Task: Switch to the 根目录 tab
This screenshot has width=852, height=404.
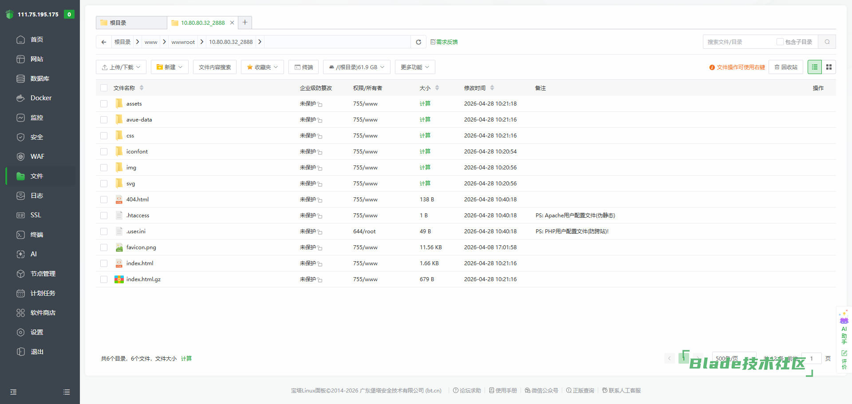Action: pyautogui.click(x=131, y=23)
